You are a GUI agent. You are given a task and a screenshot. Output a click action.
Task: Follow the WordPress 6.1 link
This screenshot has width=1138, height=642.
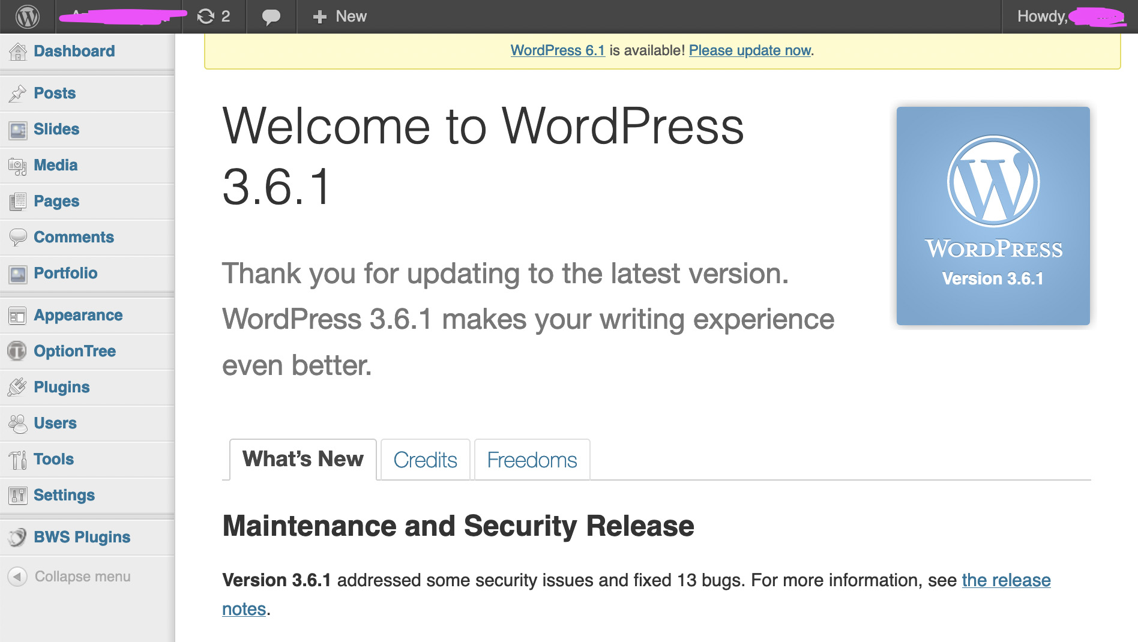pyautogui.click(x=558, y=50)
